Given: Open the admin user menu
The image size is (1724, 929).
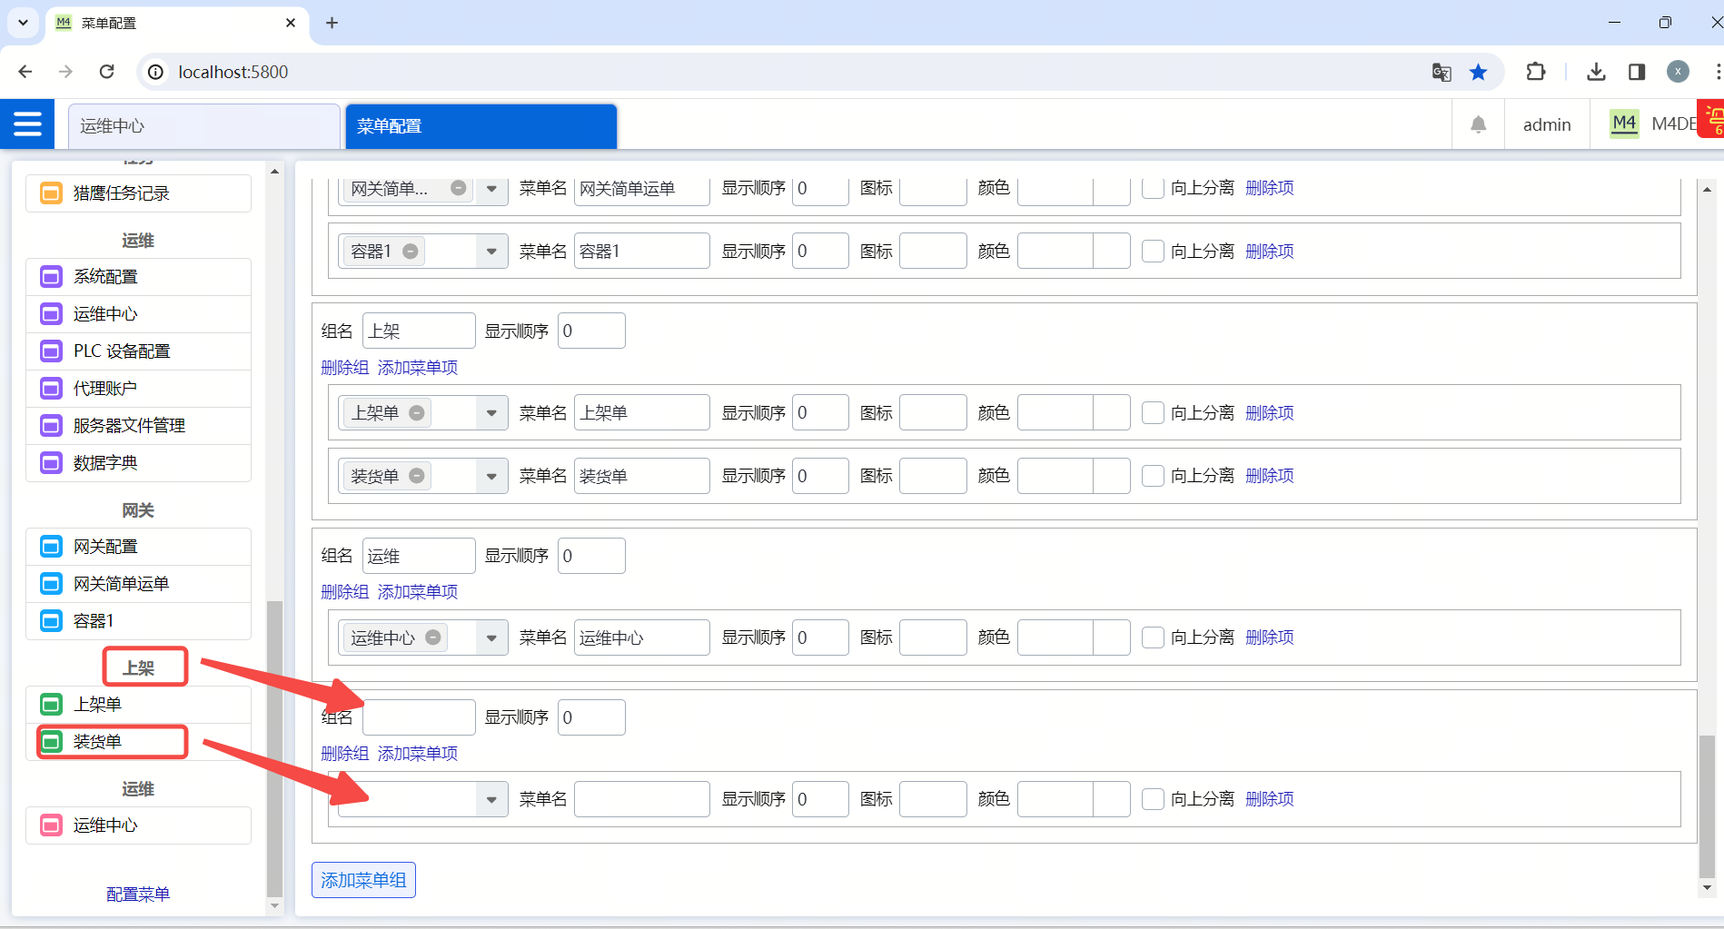Looking at the screenshot, I should [x=1546, y=124].
